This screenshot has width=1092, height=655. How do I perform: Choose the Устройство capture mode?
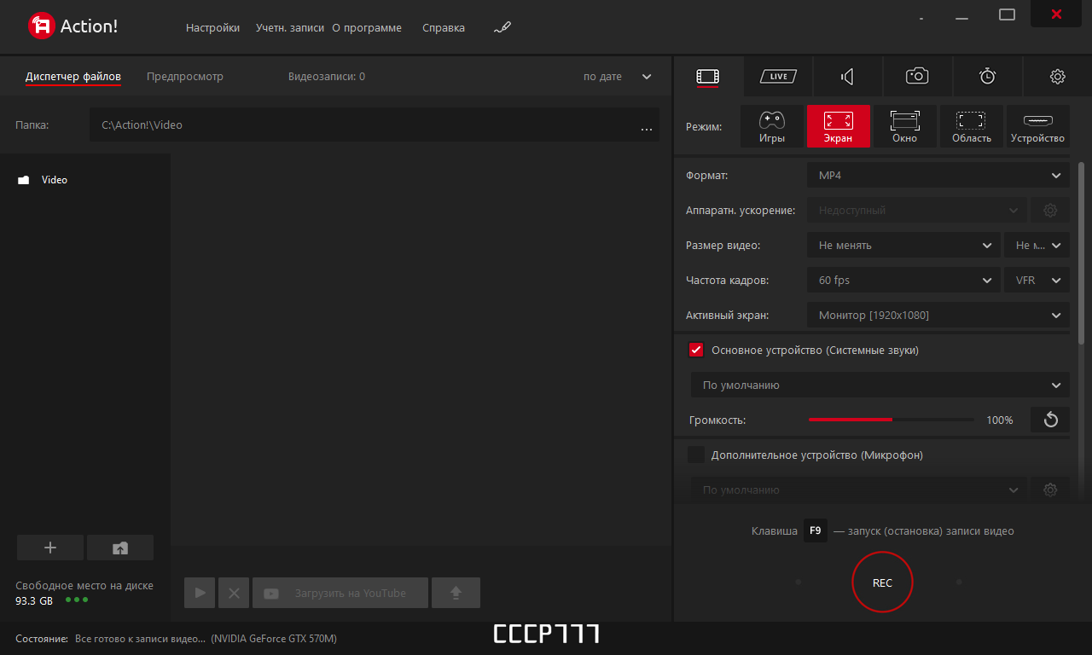tap(1037, 126)
